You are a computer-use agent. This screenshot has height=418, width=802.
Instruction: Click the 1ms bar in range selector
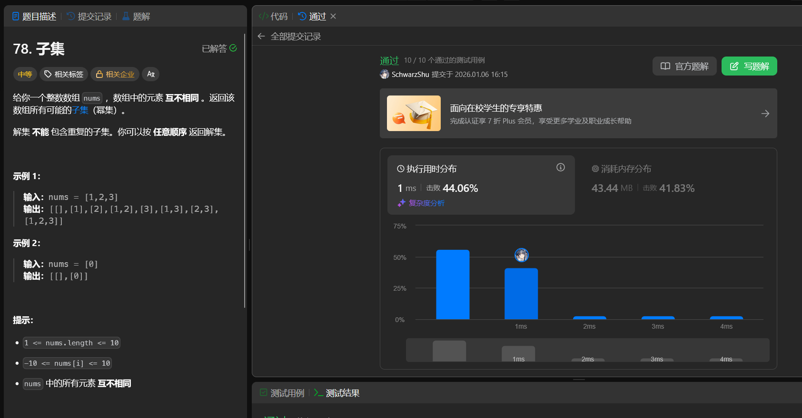pyautogui.click(x=518, y=354)
